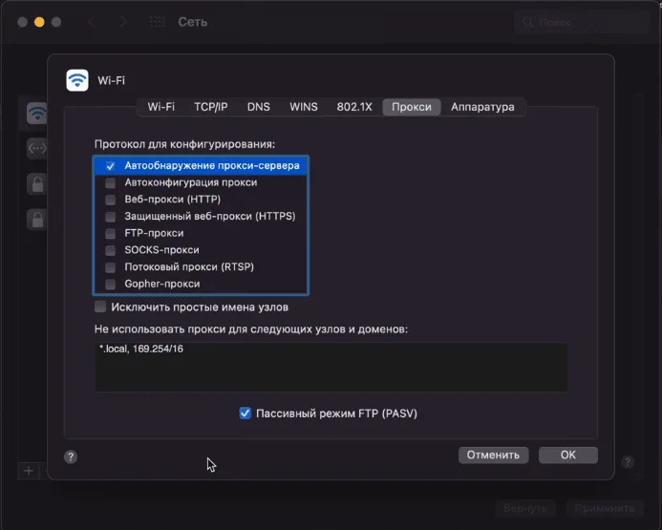Click the proxy bypass hosts text field
Viewport: 662px width, 530px height.
(331, 367)
